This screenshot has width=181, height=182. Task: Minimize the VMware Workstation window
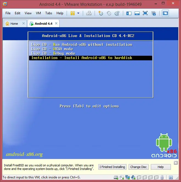tap(156, 4)
